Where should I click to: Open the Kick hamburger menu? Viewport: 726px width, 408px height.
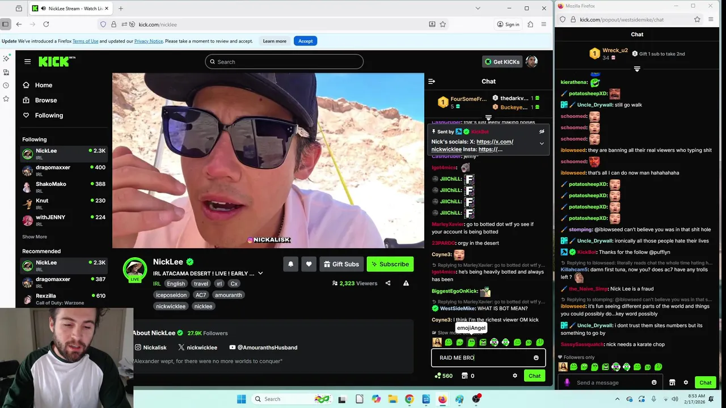(27, 61)
